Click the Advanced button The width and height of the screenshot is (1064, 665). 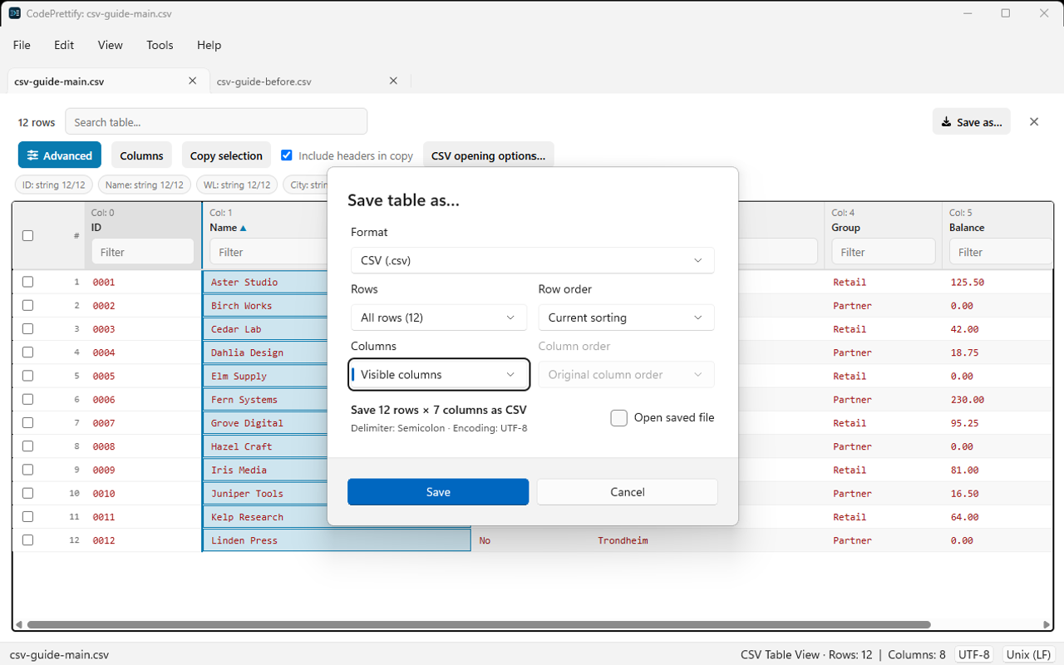coord(60,155)
